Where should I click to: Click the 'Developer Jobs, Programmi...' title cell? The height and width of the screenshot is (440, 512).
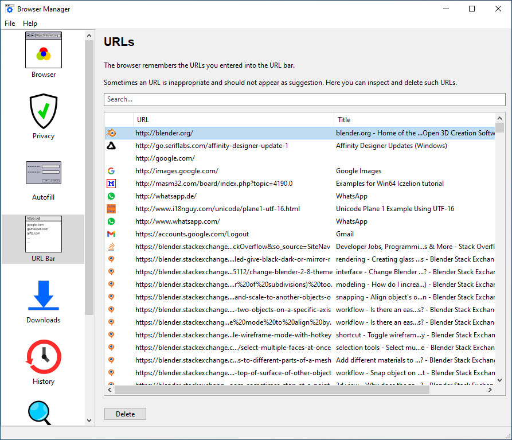coord(415,247)
